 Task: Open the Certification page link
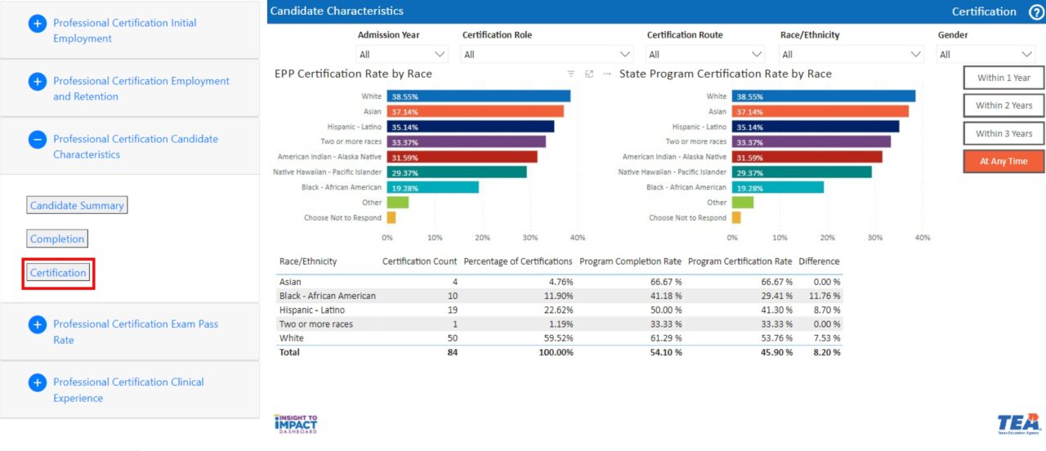click(58, 273)
